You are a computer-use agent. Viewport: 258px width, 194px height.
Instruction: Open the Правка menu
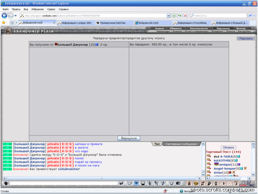coord(16,9)
